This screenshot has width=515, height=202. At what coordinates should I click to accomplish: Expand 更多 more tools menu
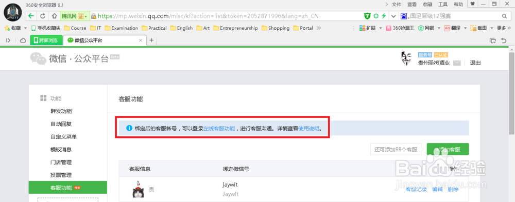pyautogui.click(x=504, y=28)
